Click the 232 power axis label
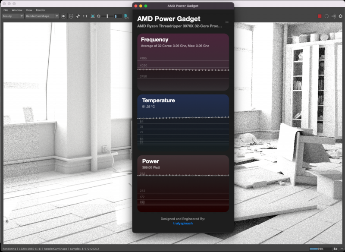The height and width of the screenshot is (252, 345). (142, 191)
